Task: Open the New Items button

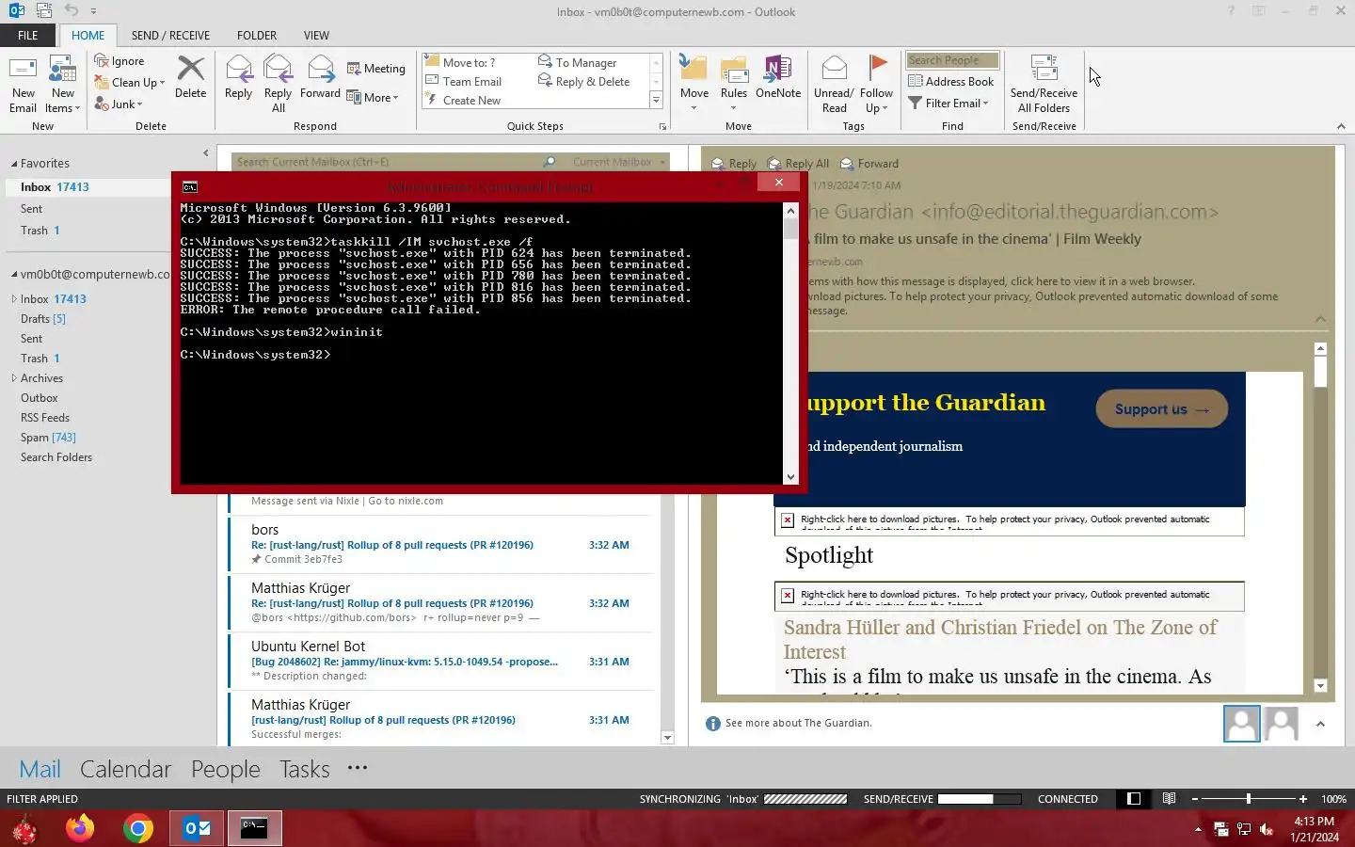Action: 63,83
